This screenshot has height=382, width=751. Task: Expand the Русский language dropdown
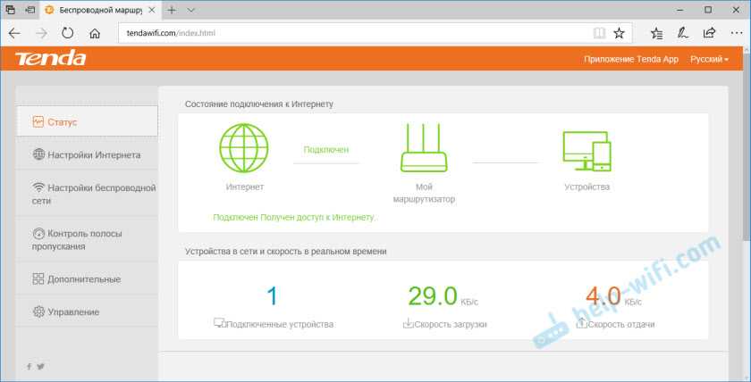pos(709,59)
